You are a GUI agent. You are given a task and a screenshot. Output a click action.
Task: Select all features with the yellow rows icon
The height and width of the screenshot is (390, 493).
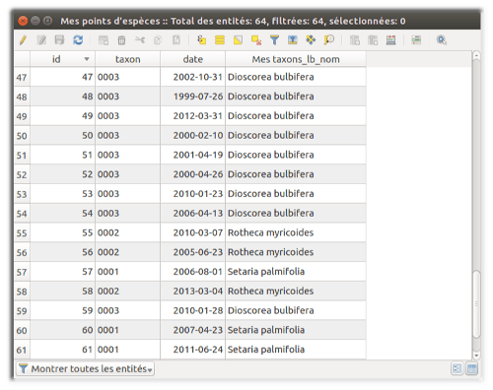[x=220, y=40]
